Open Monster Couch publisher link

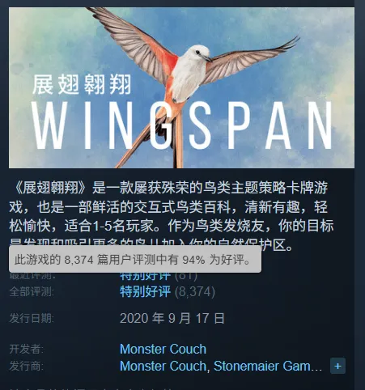coord(163,366)
